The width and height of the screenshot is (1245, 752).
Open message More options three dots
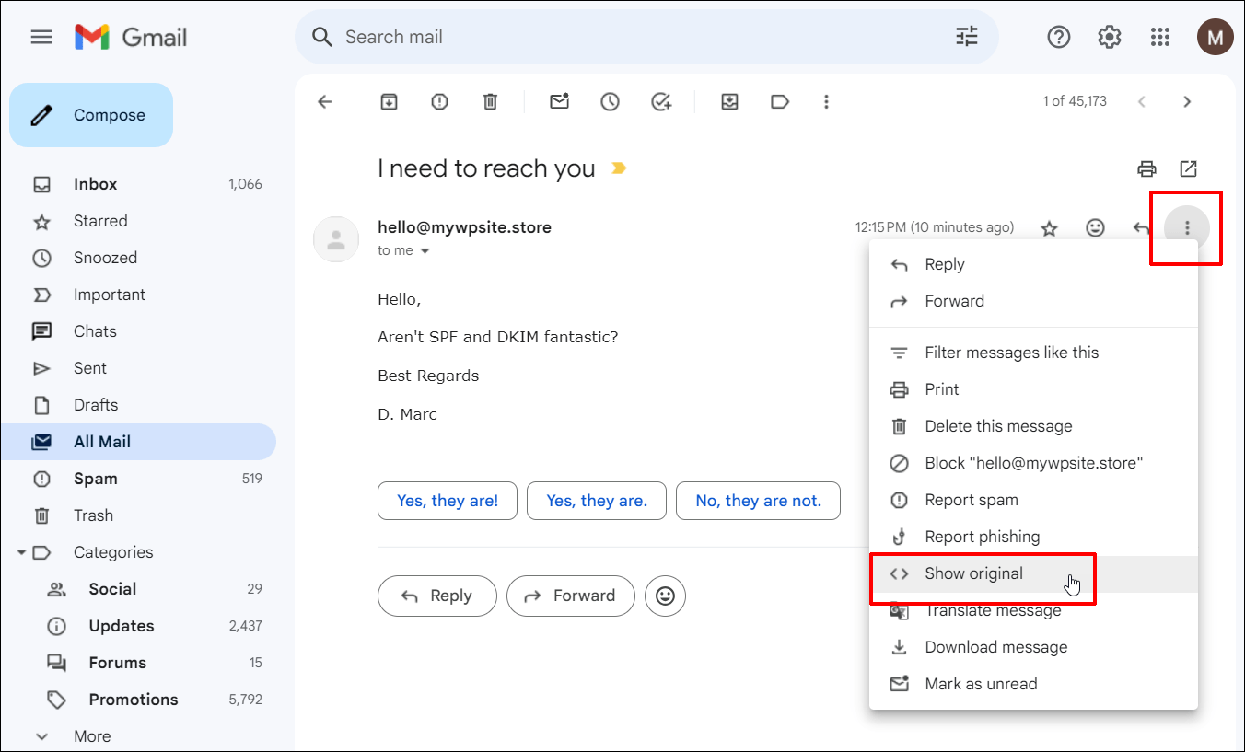click(1187, 227)
